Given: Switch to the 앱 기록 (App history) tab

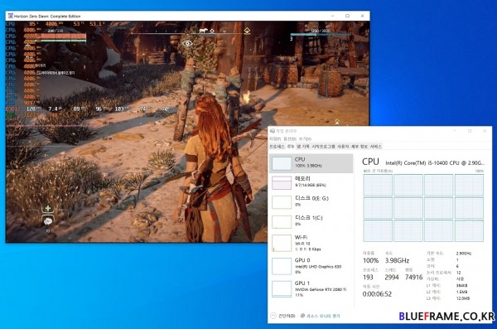Looking at the screenshot, I should tap(303, 146).
